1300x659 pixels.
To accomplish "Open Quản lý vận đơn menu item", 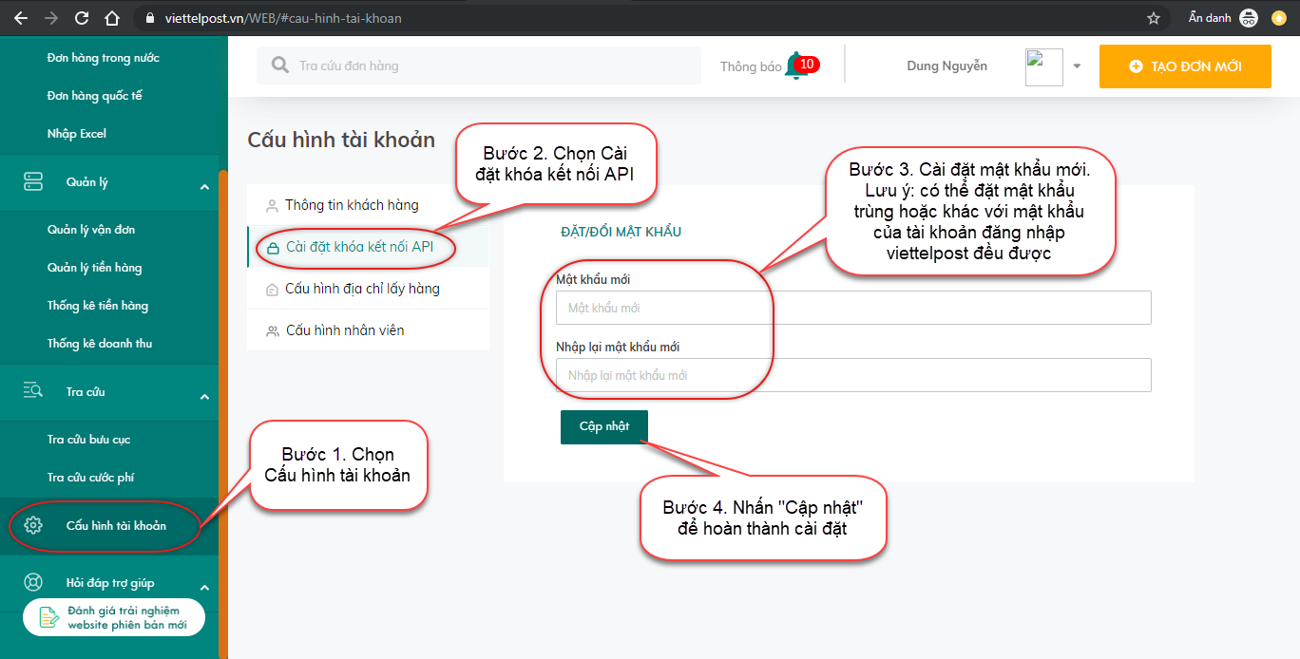I will click(91, 230).
